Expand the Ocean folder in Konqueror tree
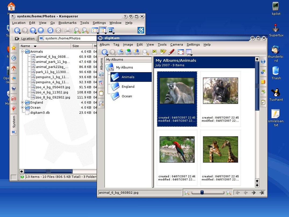 [22, 107]
